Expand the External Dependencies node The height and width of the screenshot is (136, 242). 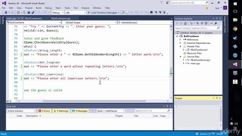click(180, 43)
